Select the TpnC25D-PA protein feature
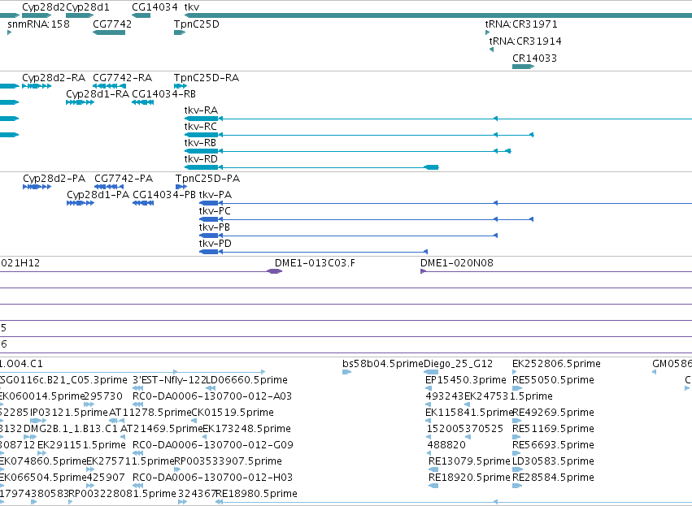The height and width of the screenshot is (506, 692). coord(181,187)
